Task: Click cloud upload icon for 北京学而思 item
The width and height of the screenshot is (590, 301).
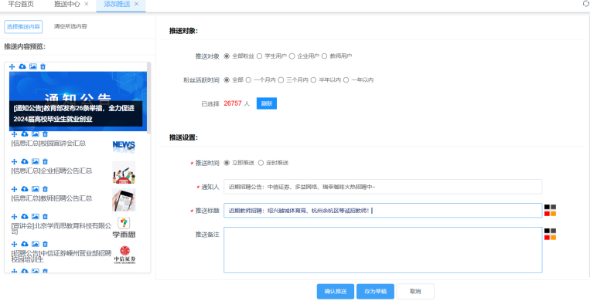Action: 25,216
